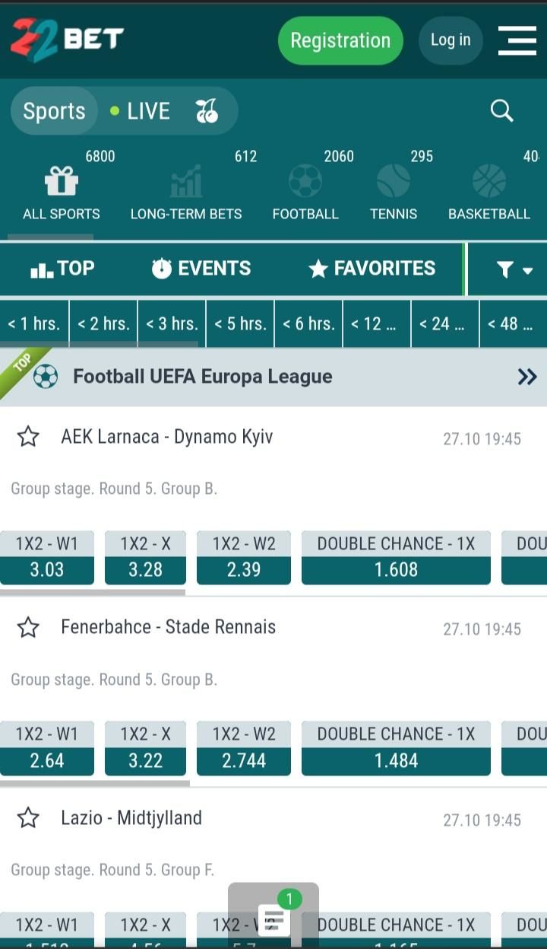Tap the search magnifier icon

(502, 111)
